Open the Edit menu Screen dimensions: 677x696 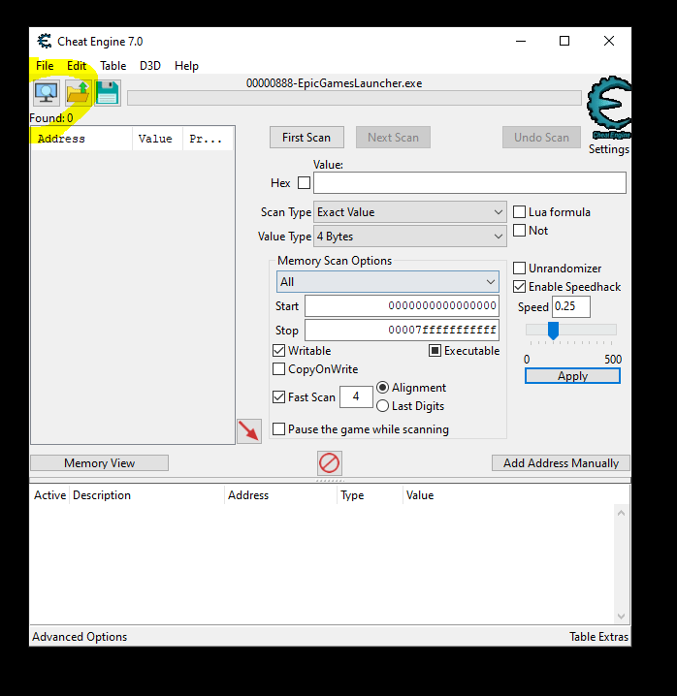coord(77,66)
